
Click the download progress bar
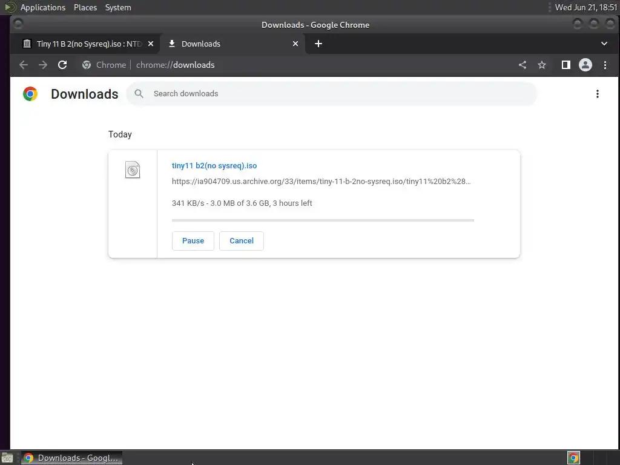click(323, 220)
